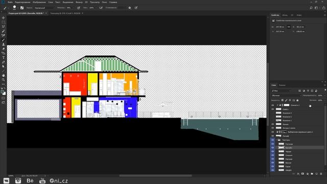Open brush opacity slider arrow
Screen dimensions: 327x184
(74, 8)
